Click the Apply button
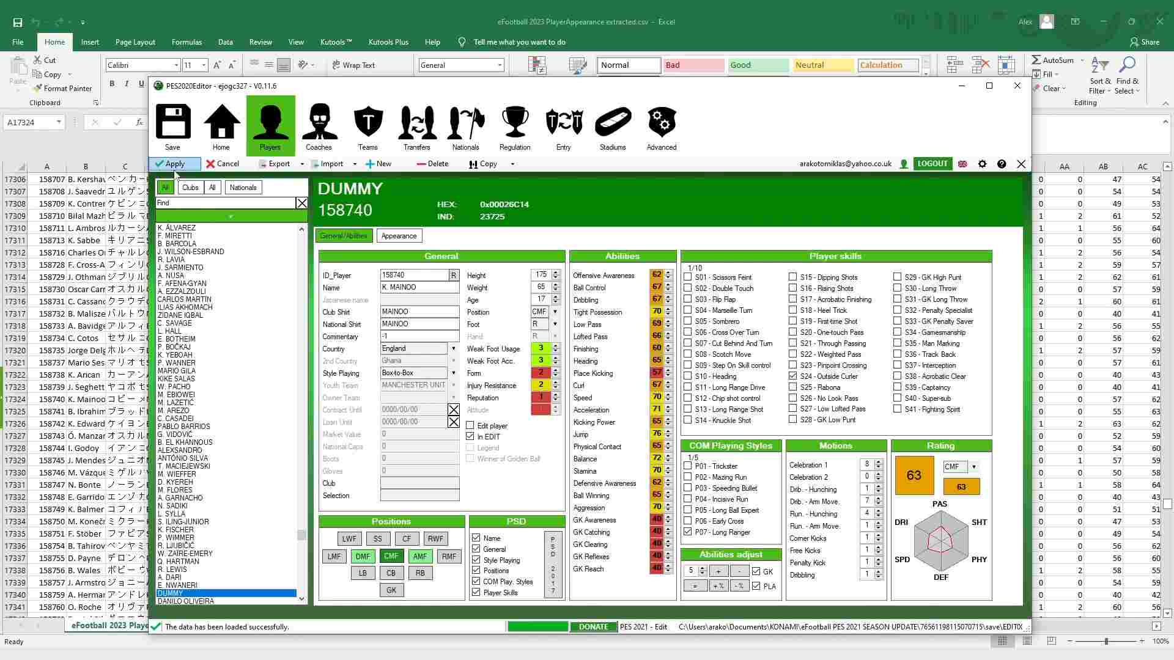This screenshot has width=1174, height=660. pos(175,164)
